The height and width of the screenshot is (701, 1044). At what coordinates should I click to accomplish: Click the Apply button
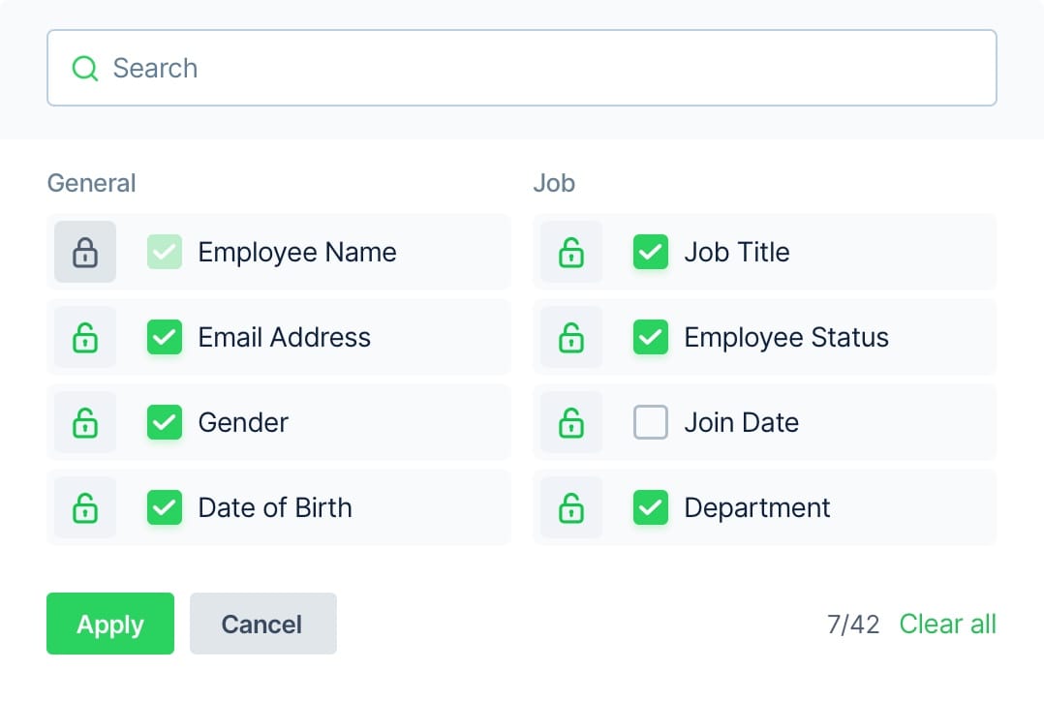(x=109, y=624)
